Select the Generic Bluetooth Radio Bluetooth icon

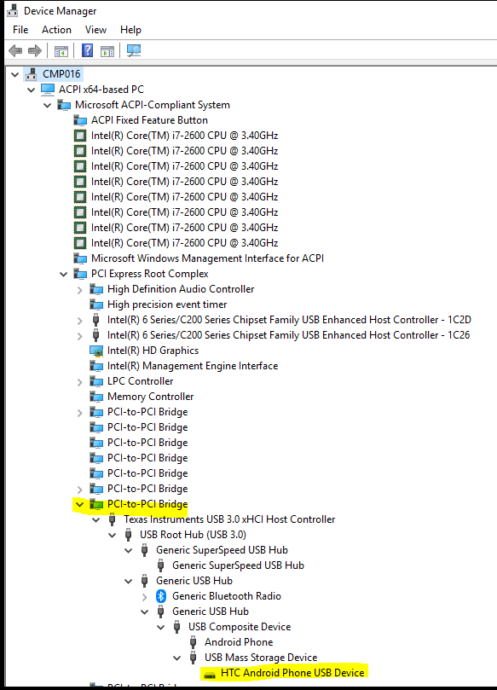(x=161, y=596)
